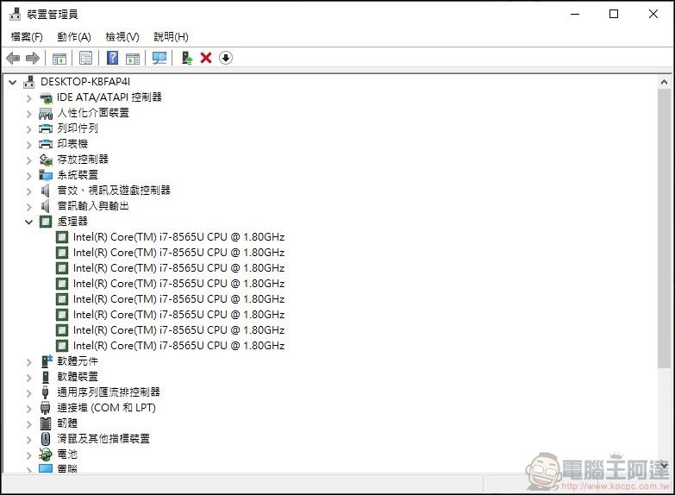Open the 說明(H) menu

pyautogui.click(x=172, y=37)
